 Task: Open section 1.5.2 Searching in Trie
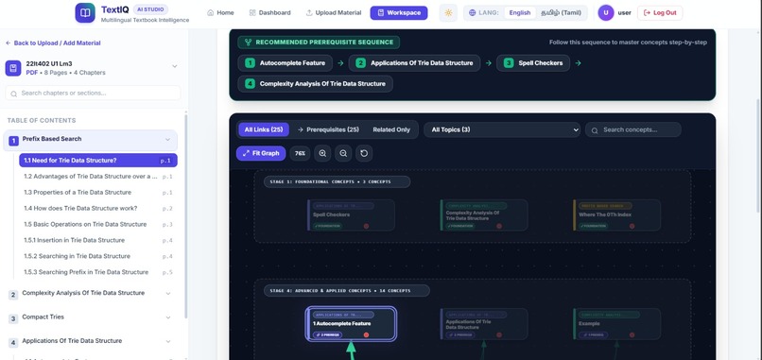click(98, 256)
